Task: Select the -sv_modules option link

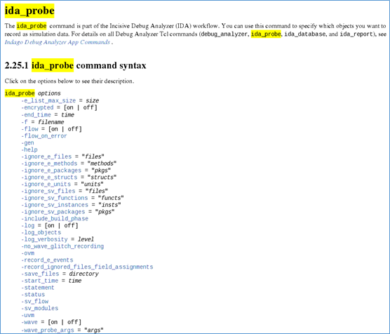Action: (40, 308)
